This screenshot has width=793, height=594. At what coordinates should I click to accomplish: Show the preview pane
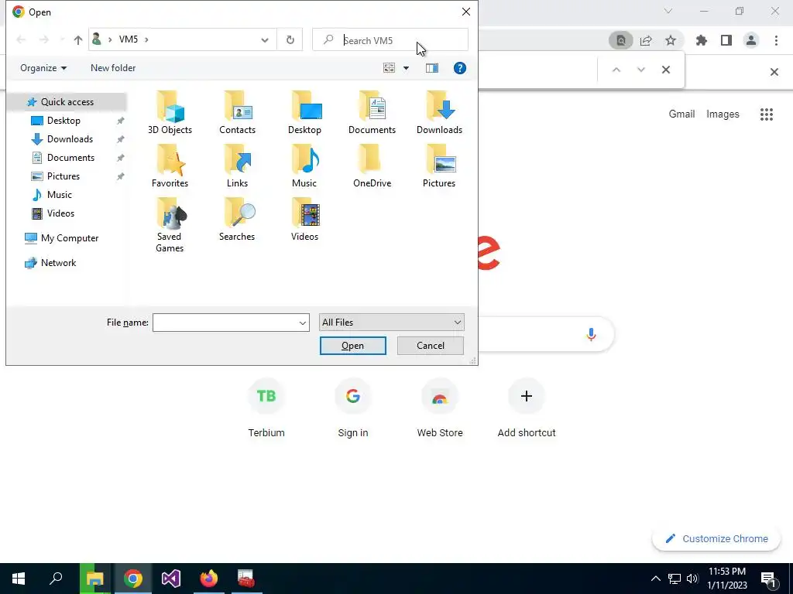pyautogui.click(x=432, y=68)
